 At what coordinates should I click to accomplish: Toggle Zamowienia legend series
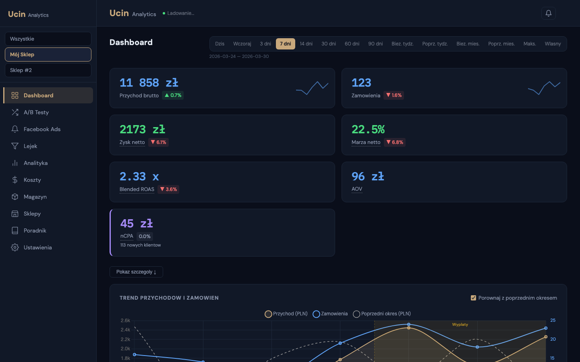click(330, 314)
